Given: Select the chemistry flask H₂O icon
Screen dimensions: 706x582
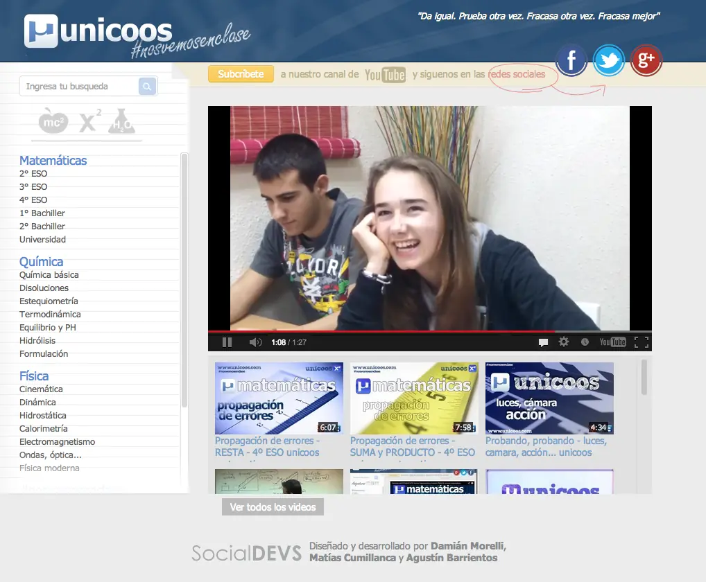Looking at the screenshot, I should pyautogui.click(x=121, y=121).
